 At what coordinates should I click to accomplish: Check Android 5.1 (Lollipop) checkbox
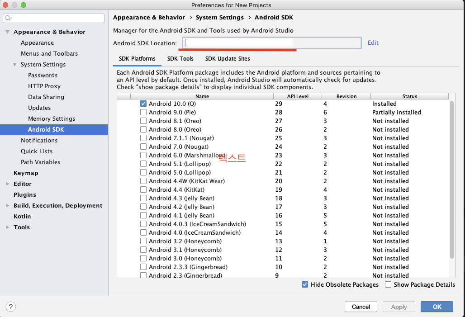click(x=143, y=164)
